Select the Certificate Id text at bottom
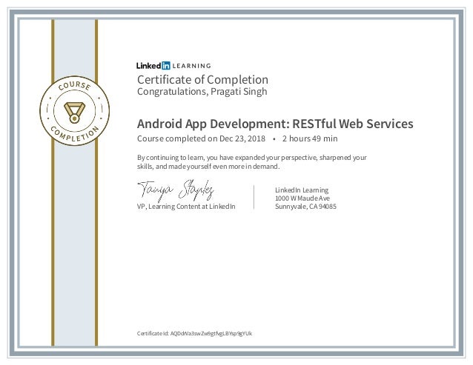This screenshot has width=473, height=365. [x=194, y=333]
